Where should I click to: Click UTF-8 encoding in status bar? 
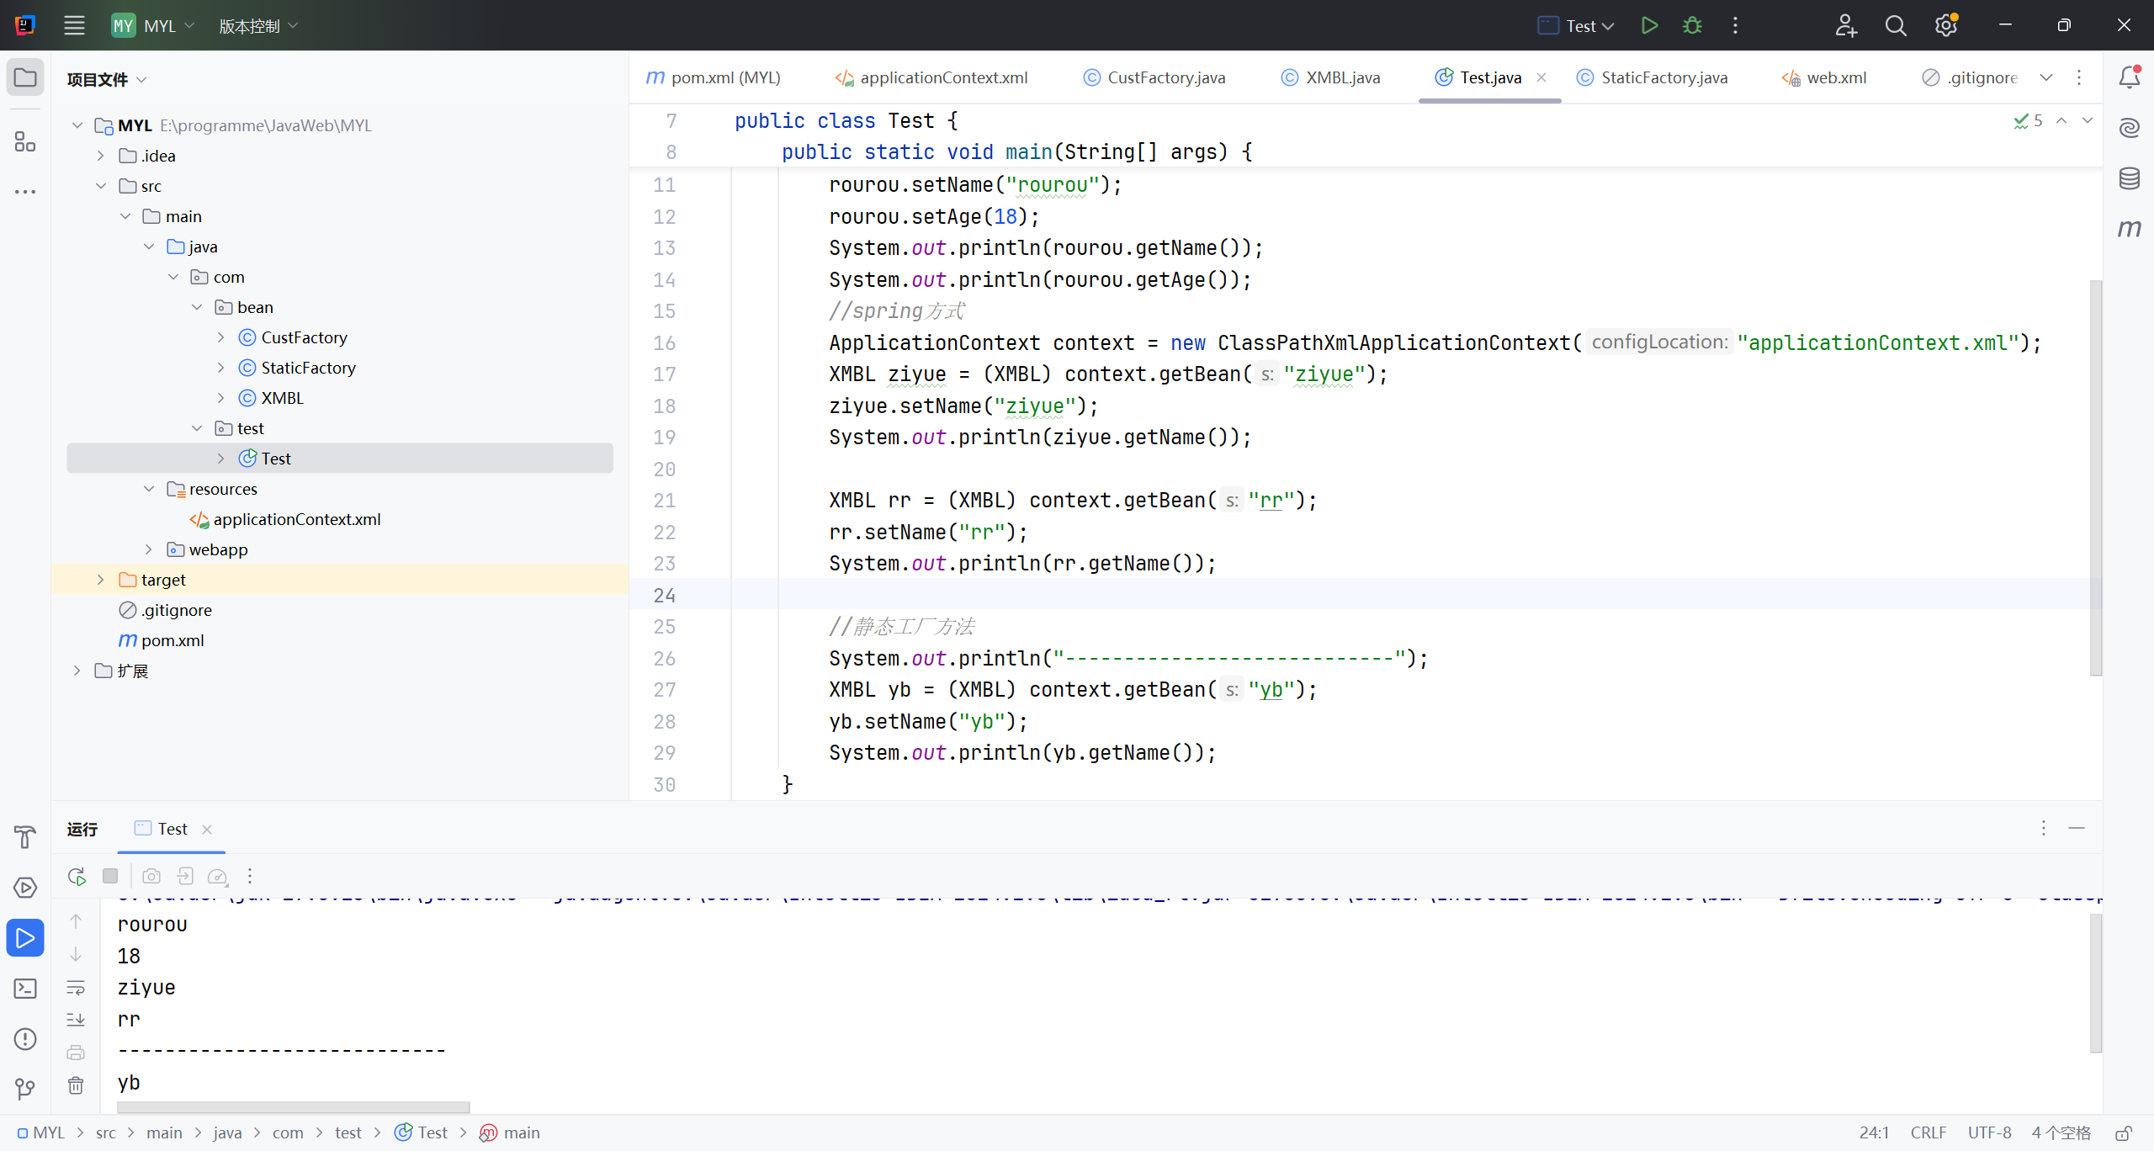coord(1989,1132)
